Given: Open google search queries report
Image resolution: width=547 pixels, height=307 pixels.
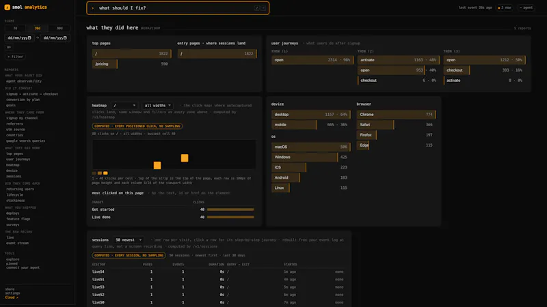Looking at the screenshot, I should (25, 141).
